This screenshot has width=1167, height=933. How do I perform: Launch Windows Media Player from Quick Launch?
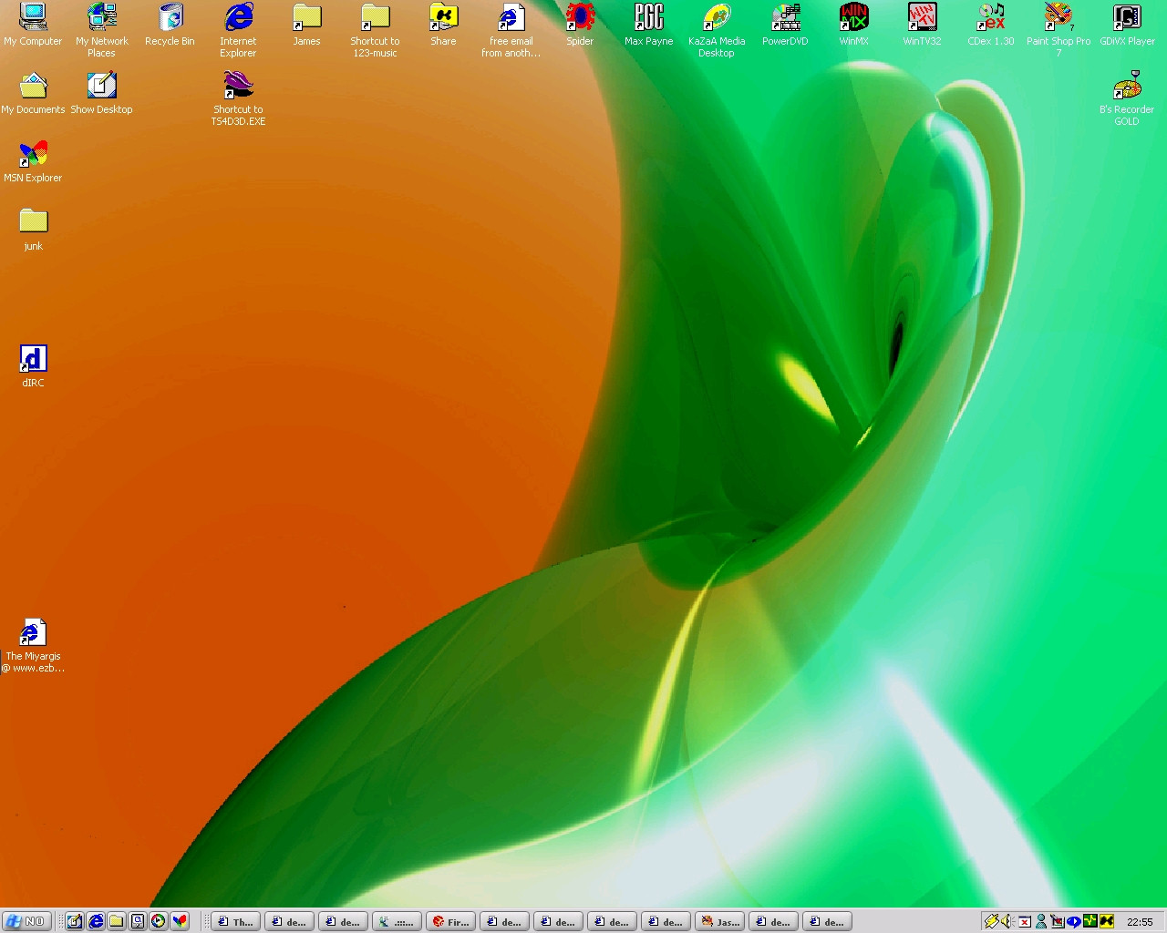pyautogui.click(x=159, y=921)
